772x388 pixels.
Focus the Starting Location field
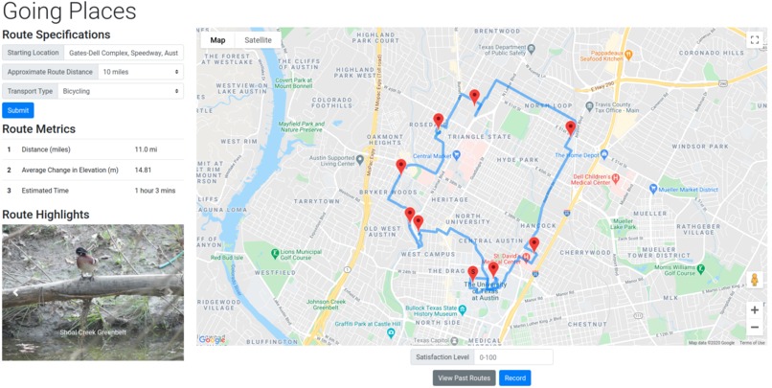pos(124,53)
